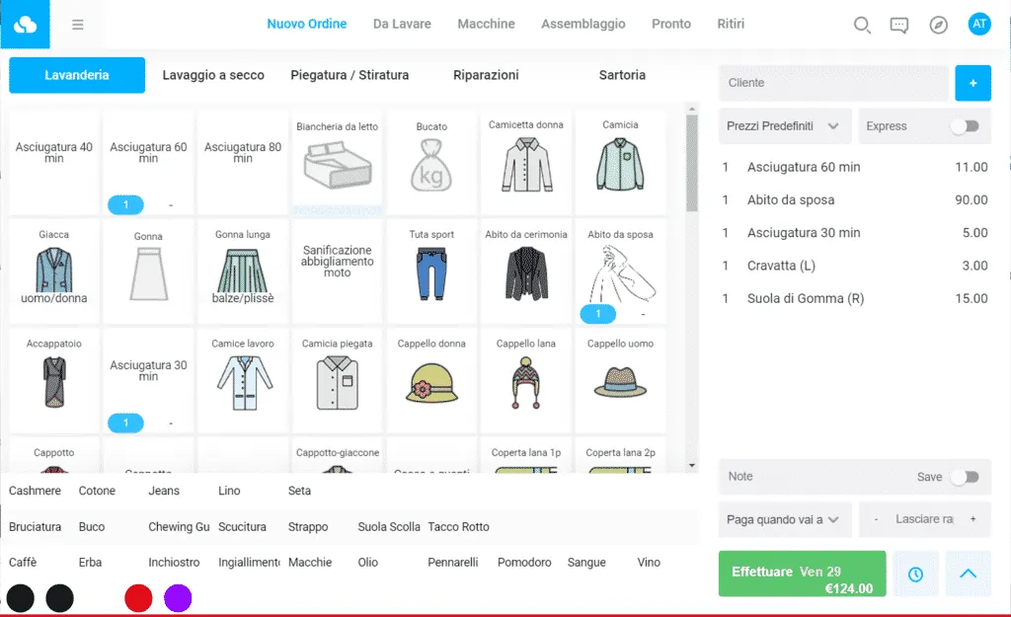Click minus next to Lasciare field
This screenshot has width=1011, height=617.
tap(876, 519)
